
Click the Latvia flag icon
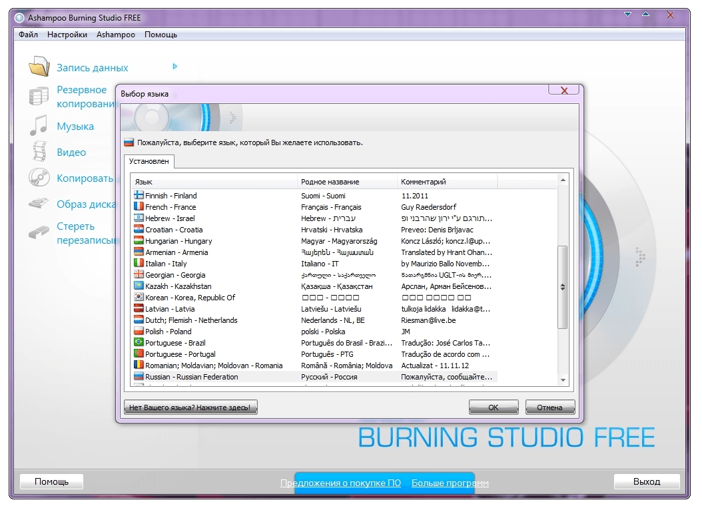point(139,308)
